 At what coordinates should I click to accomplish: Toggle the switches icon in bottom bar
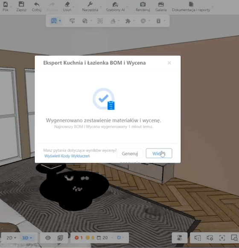pos(180,238)
